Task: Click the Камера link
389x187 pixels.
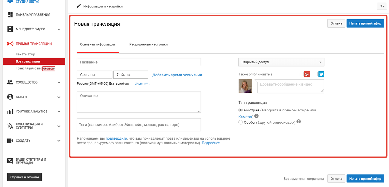Action: pyautogui.click(x=245, y=116)
